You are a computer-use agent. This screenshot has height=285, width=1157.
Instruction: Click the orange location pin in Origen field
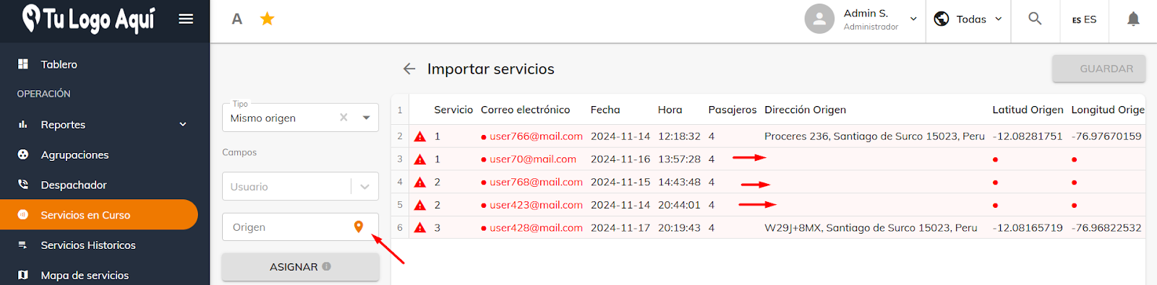tap(358, 227)
